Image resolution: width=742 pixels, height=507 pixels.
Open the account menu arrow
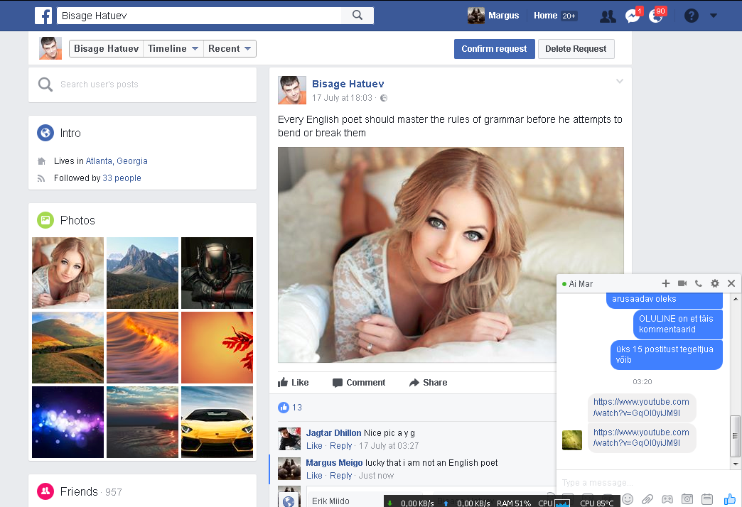pos(713,16)
